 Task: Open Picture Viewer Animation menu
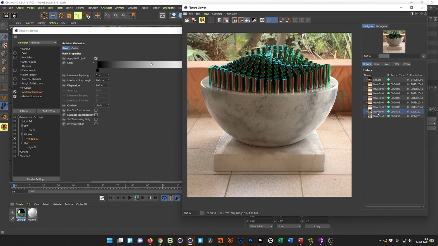click(231, 14)
